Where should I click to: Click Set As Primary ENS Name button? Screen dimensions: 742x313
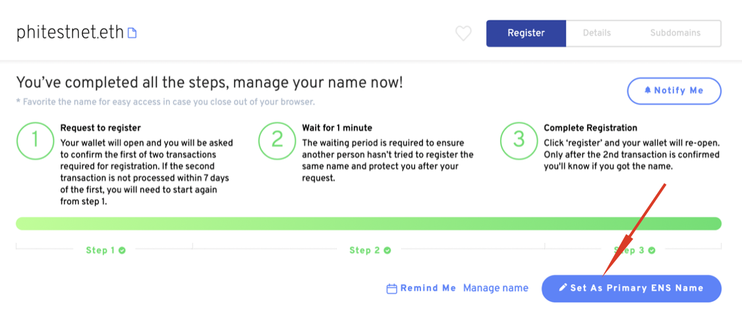[631, 288]
